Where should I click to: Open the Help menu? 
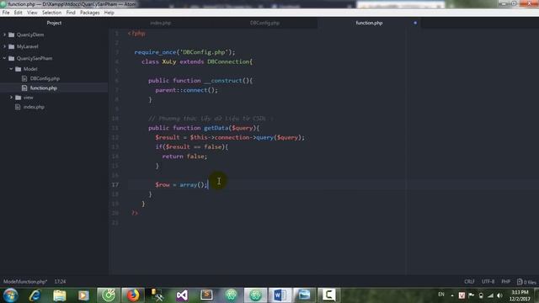pos(109,13)
